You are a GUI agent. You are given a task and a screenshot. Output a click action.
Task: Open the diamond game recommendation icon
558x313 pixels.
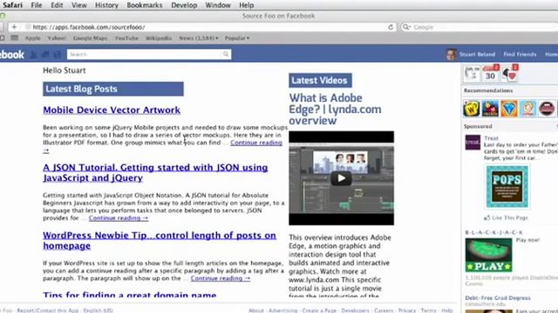(x=509, y=109)
